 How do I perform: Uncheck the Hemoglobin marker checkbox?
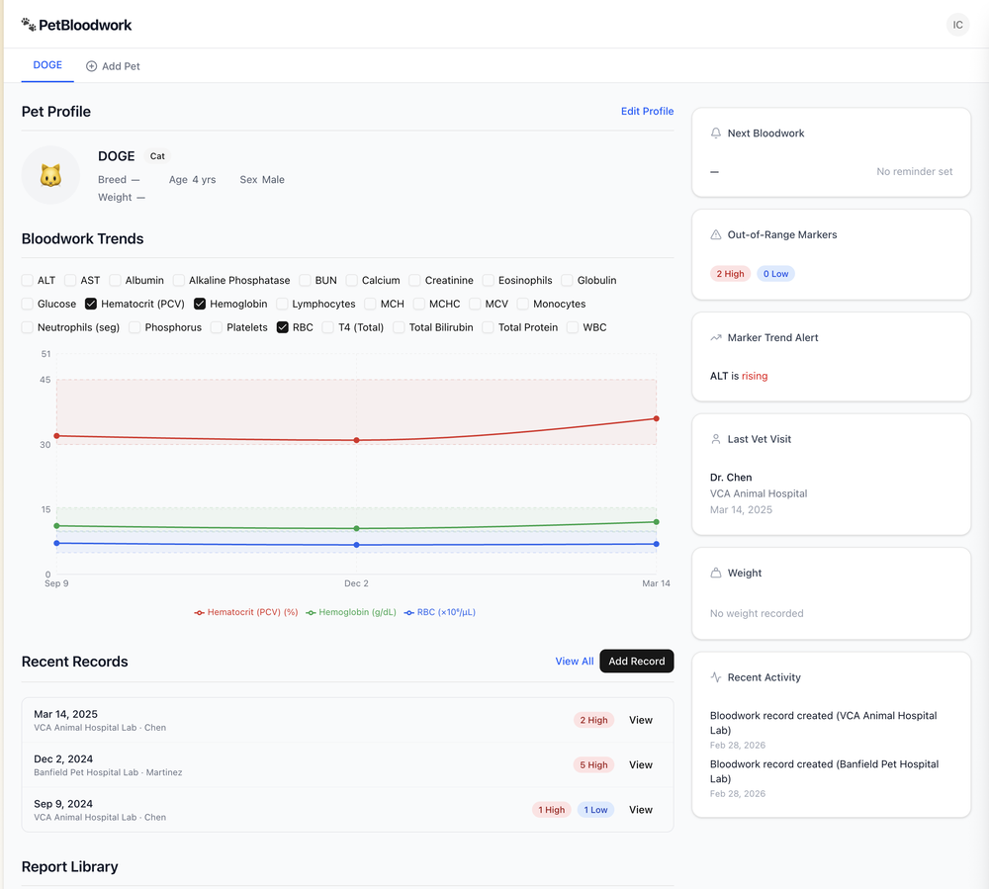200,304
